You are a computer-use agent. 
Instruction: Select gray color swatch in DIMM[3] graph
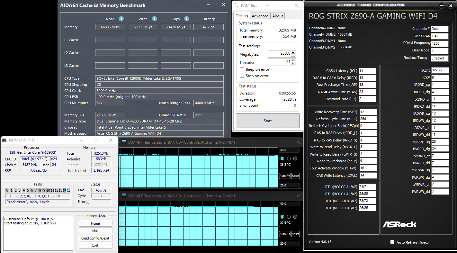[295, 216]
